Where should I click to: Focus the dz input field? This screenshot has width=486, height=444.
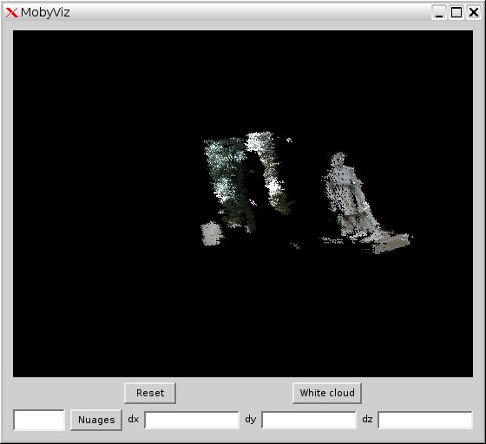click(x=425, y=420)
